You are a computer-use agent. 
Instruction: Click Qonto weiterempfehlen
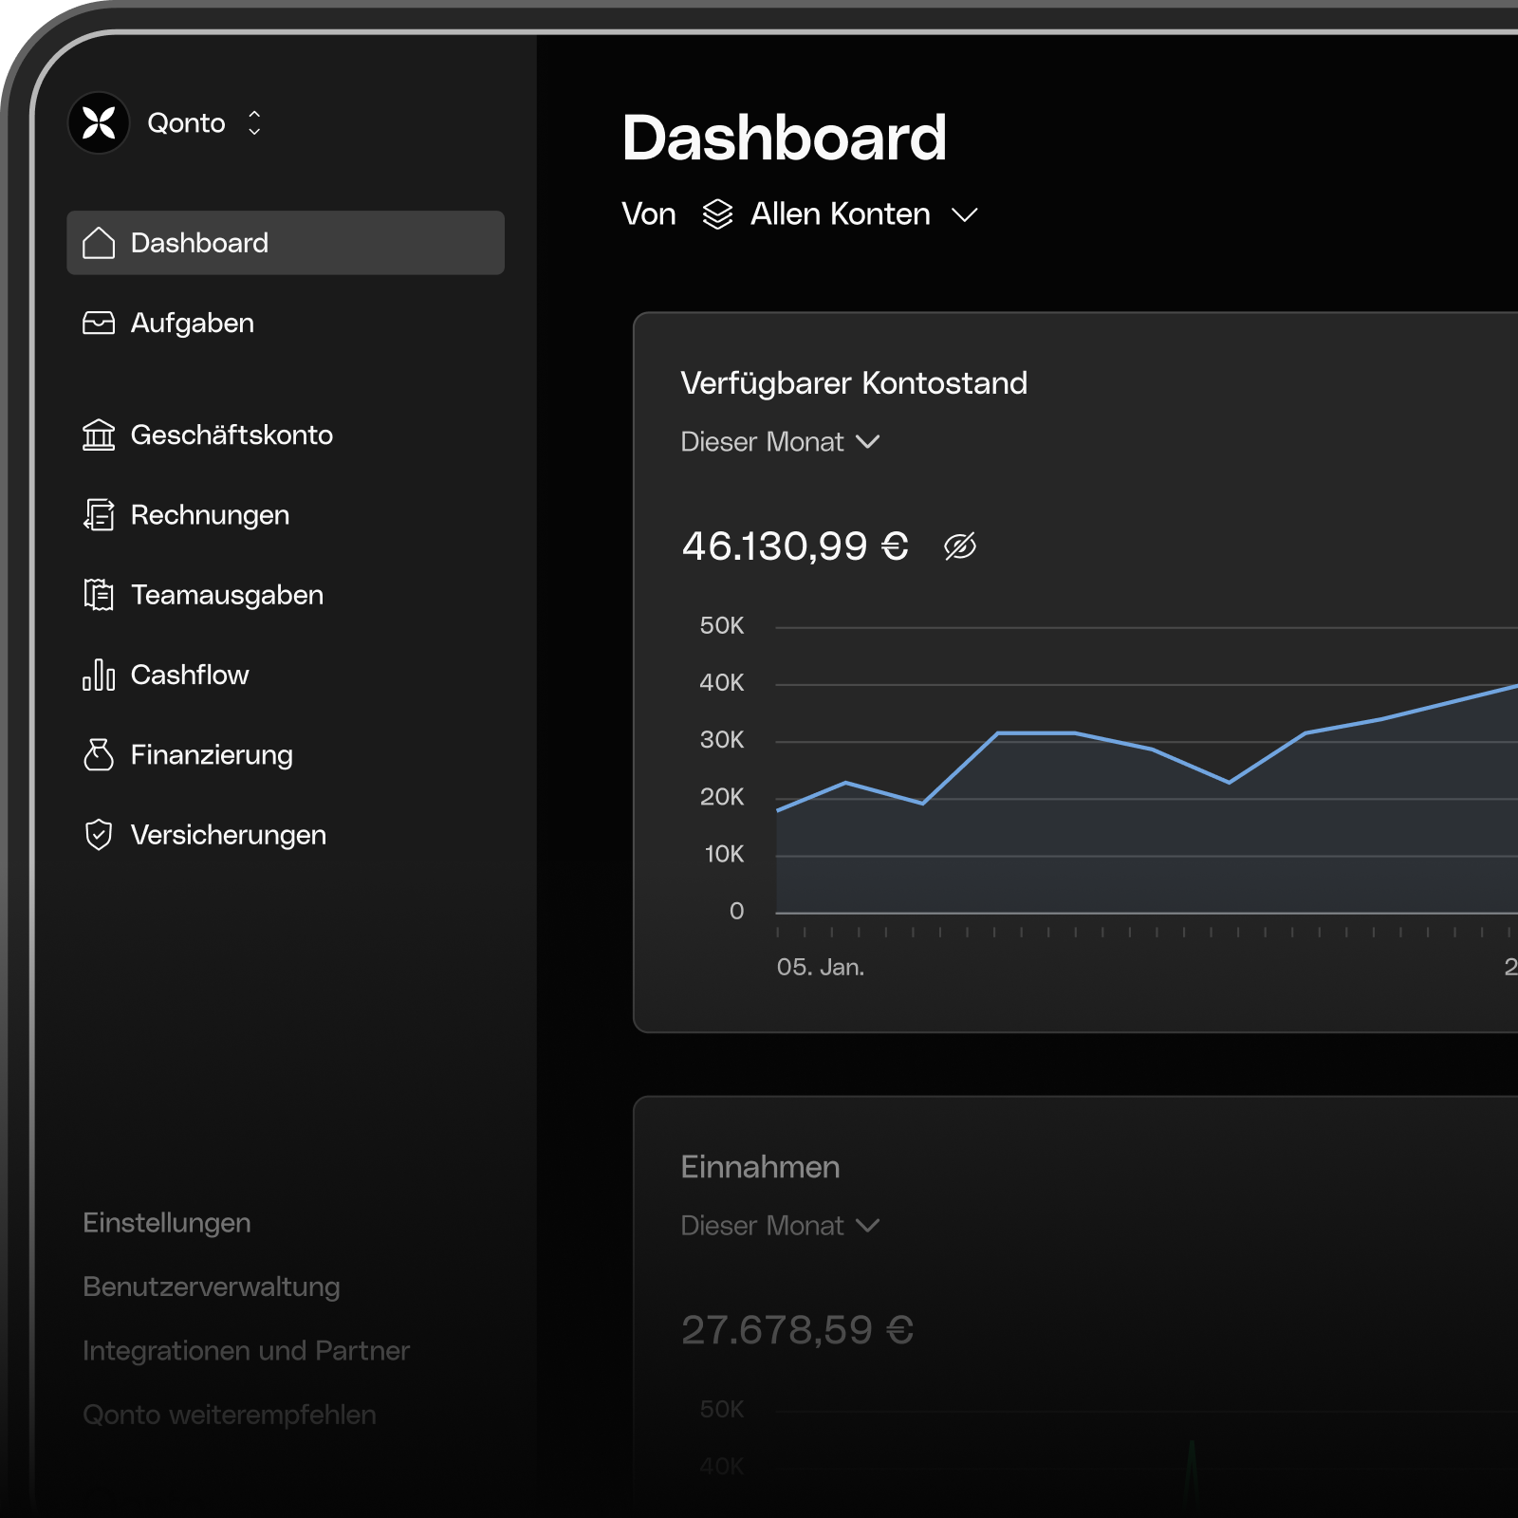coord(230,1414)
